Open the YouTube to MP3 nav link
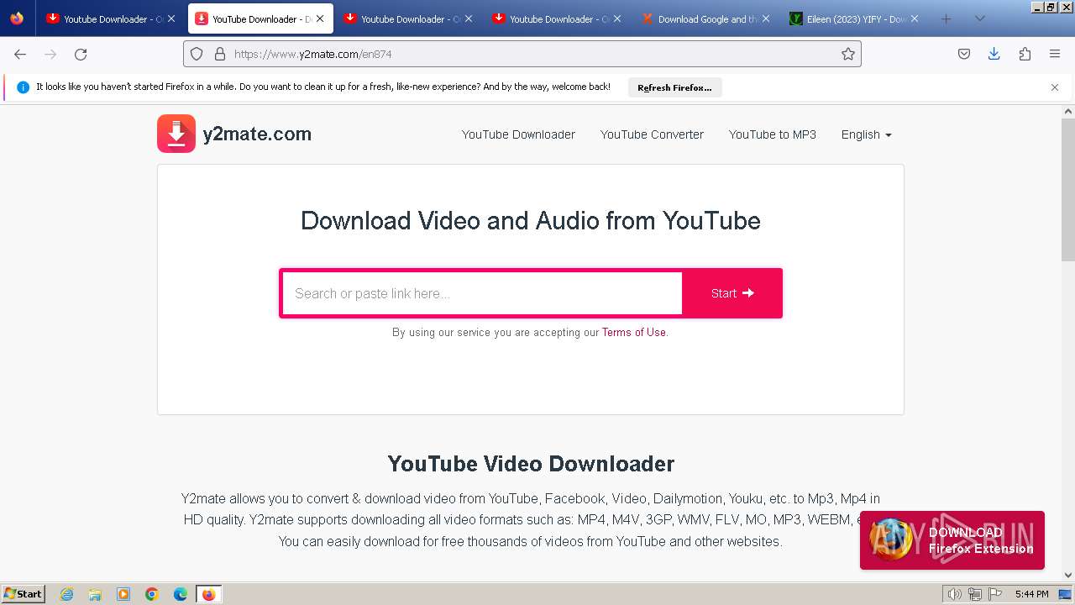The height and width of the screenshot is (605, 1075). (773, 134)
